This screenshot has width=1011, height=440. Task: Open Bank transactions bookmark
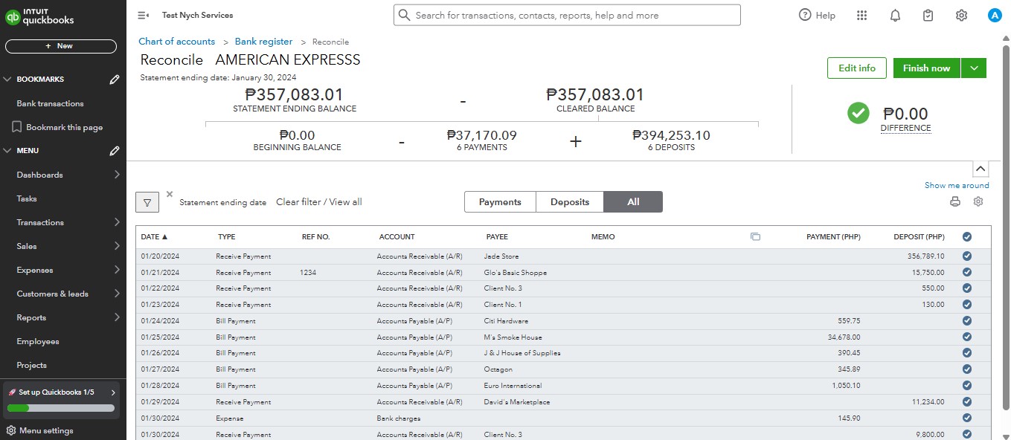[50, 103]
